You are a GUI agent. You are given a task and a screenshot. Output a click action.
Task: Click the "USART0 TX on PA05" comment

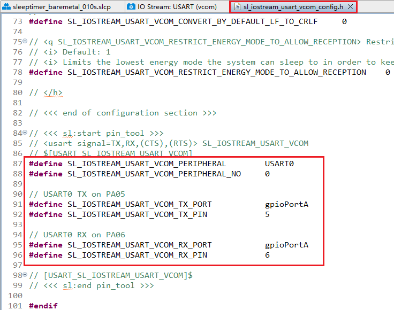[77, 194]
